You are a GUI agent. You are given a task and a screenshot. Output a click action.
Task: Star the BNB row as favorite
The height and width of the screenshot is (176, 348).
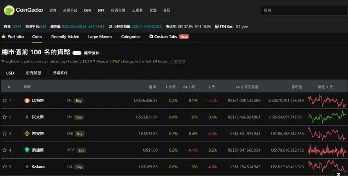[4, 134]
